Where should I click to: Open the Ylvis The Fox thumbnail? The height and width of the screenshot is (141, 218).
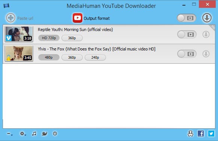[19, 53]
